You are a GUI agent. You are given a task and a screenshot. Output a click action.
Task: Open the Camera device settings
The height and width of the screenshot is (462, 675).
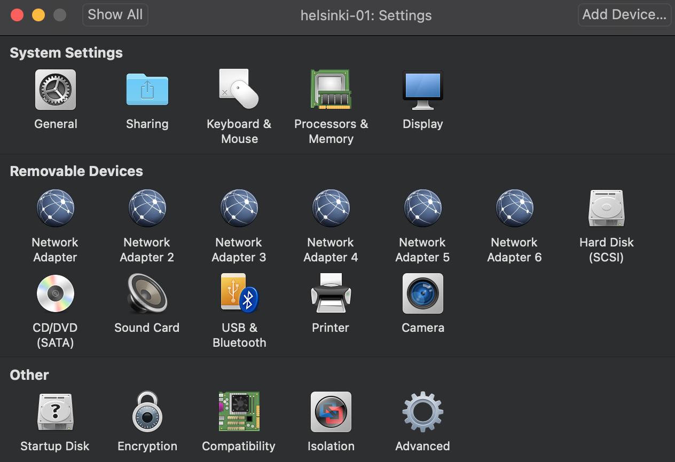tap(422, 294)
